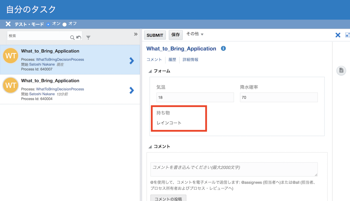
Task: Open the task list filter icon
Action: click(x=88, y=38)
